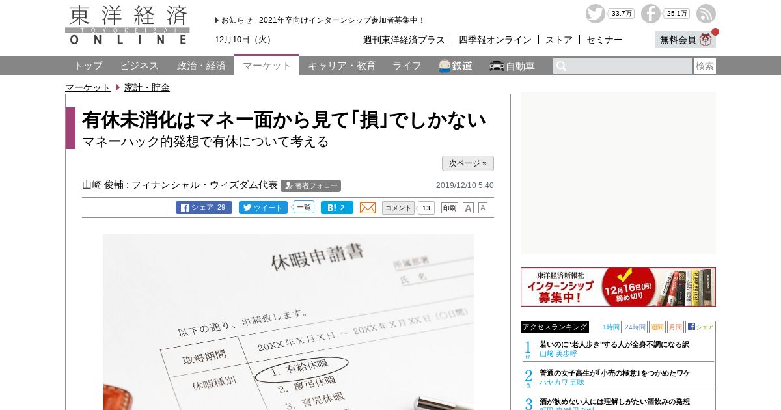Image resolution: width=781 pixels, height=410 pixels.
Task: Click the 休暇申請書 article photo
Action: 288,321
